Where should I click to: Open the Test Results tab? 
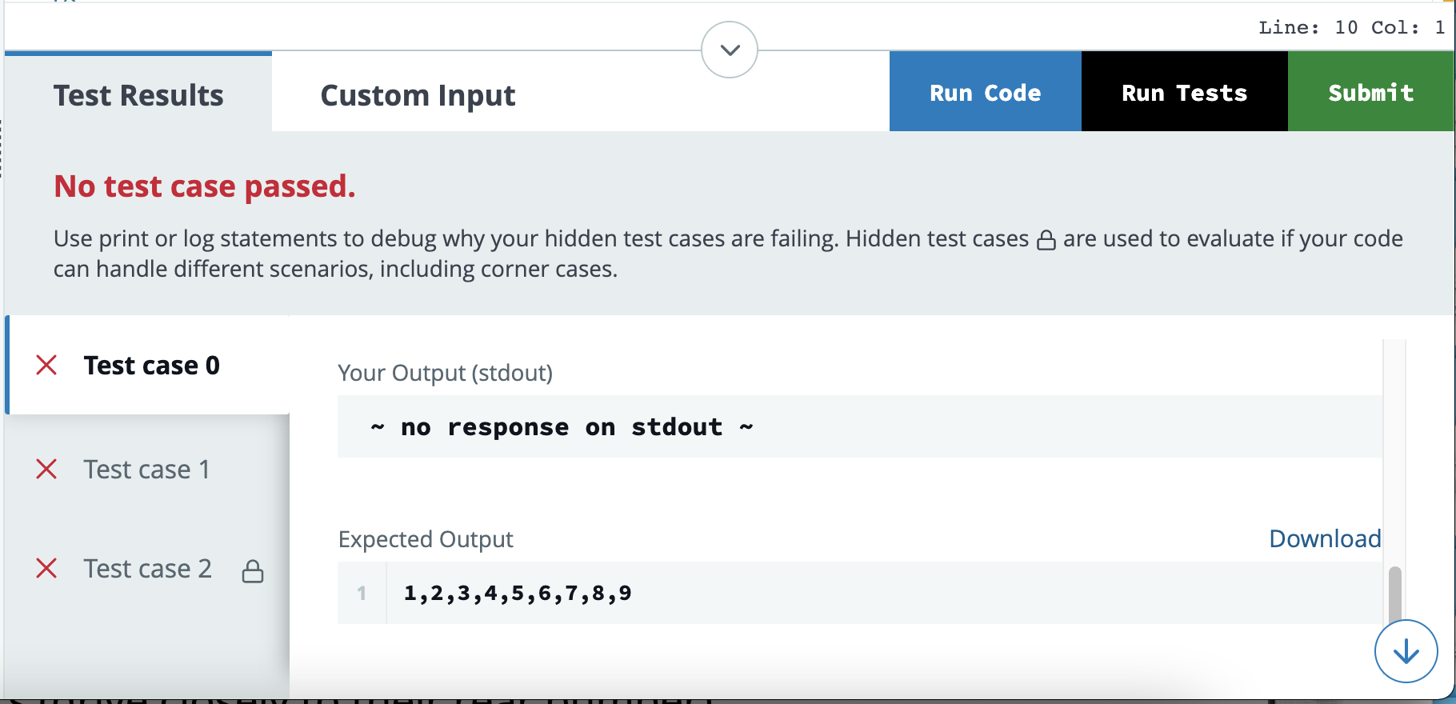pos(138,94)
